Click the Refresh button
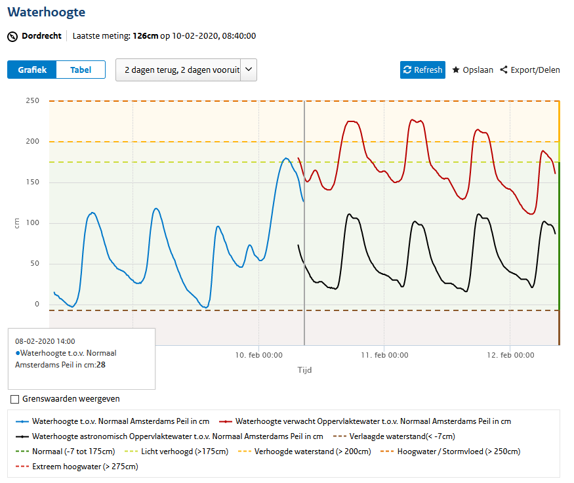 (422, 70)
